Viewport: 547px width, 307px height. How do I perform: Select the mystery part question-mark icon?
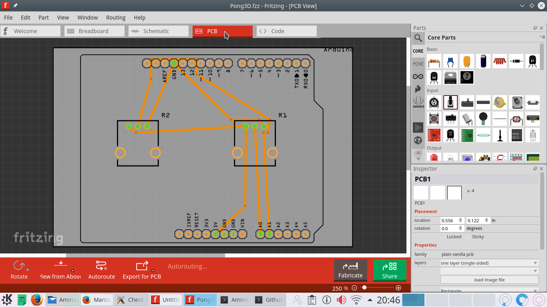coord(467,78)
